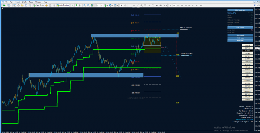Toggle the AutoTrading button
The height and width of the screenshot is (133, 260).
[x=63, y=5]
